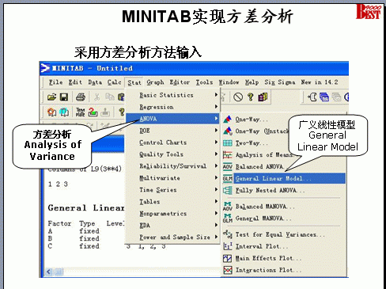Expand the DOE submenu
Viewport: 386px width, 289px height.
tap(172, 131)
